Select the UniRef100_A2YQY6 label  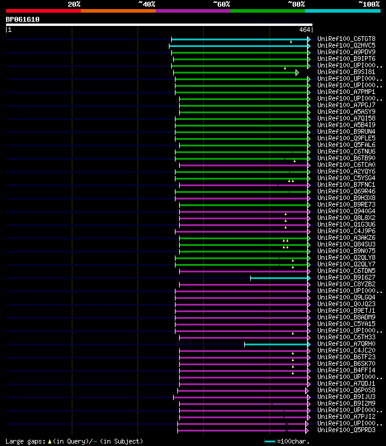pos(346,172)
